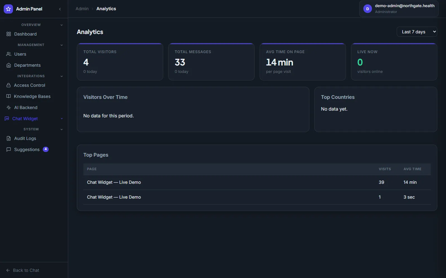Go to Users management page

point(33,54)
